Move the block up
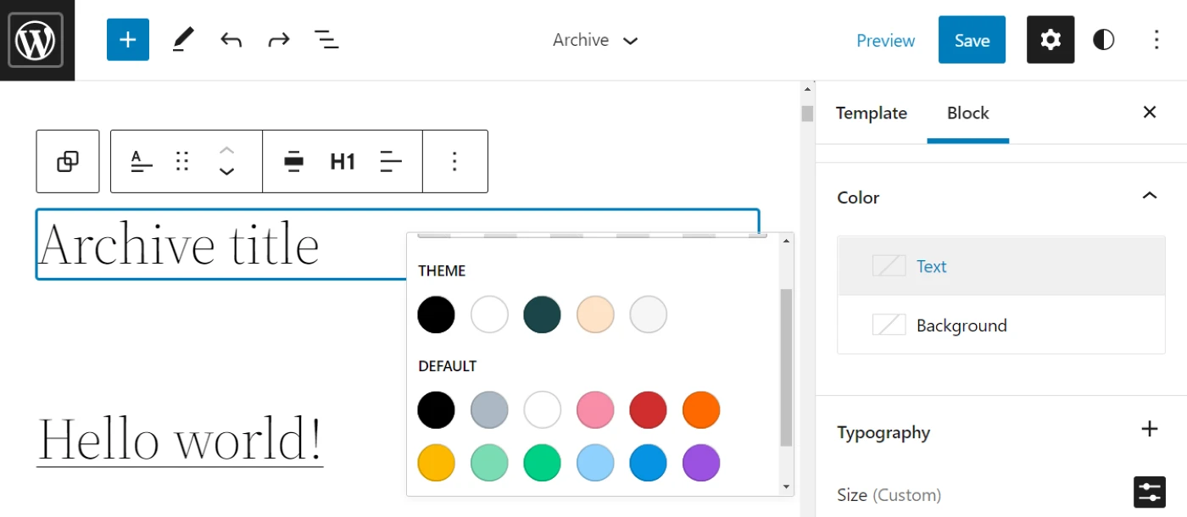Image resolution: width=1187 pixels, height=517 pixels. pyautogui.click(x=226, y=150)
